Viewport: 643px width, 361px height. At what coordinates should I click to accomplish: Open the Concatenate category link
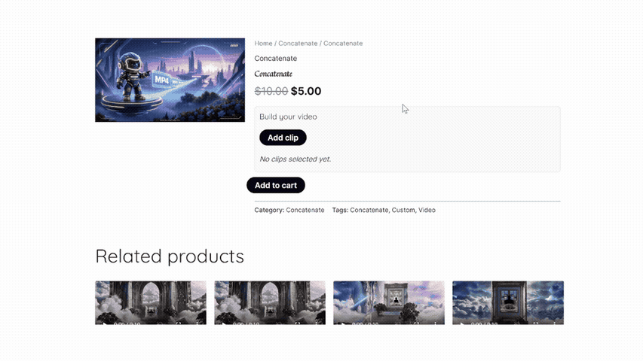click(305, 210)
